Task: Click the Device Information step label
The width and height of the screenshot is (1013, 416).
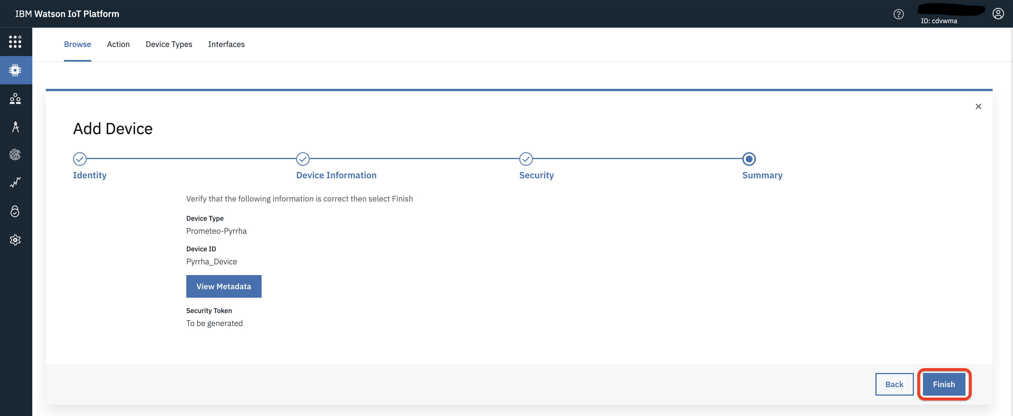Action: pos(336,175)
